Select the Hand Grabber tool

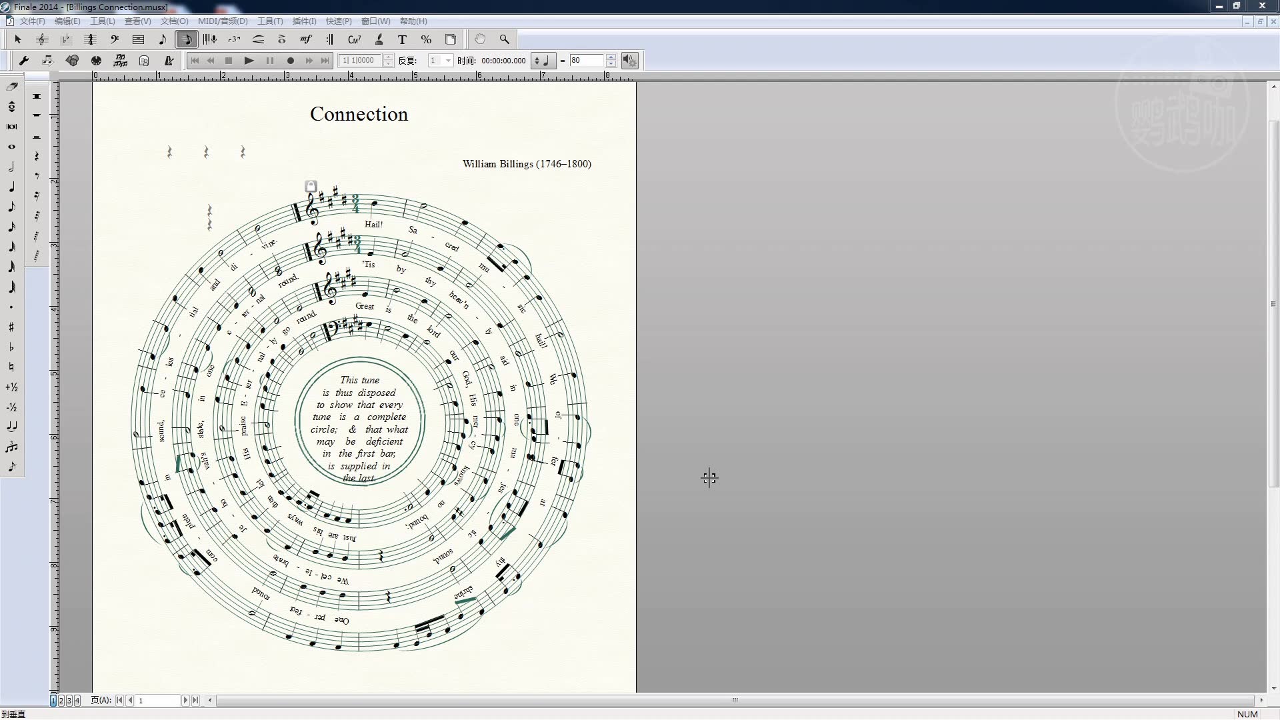[480, 39]
